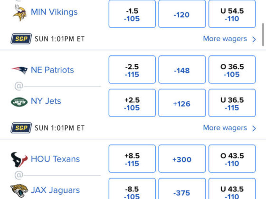Open the HOU Texans team link
Viewport: 266px width, 199px height.
(55, 159)
